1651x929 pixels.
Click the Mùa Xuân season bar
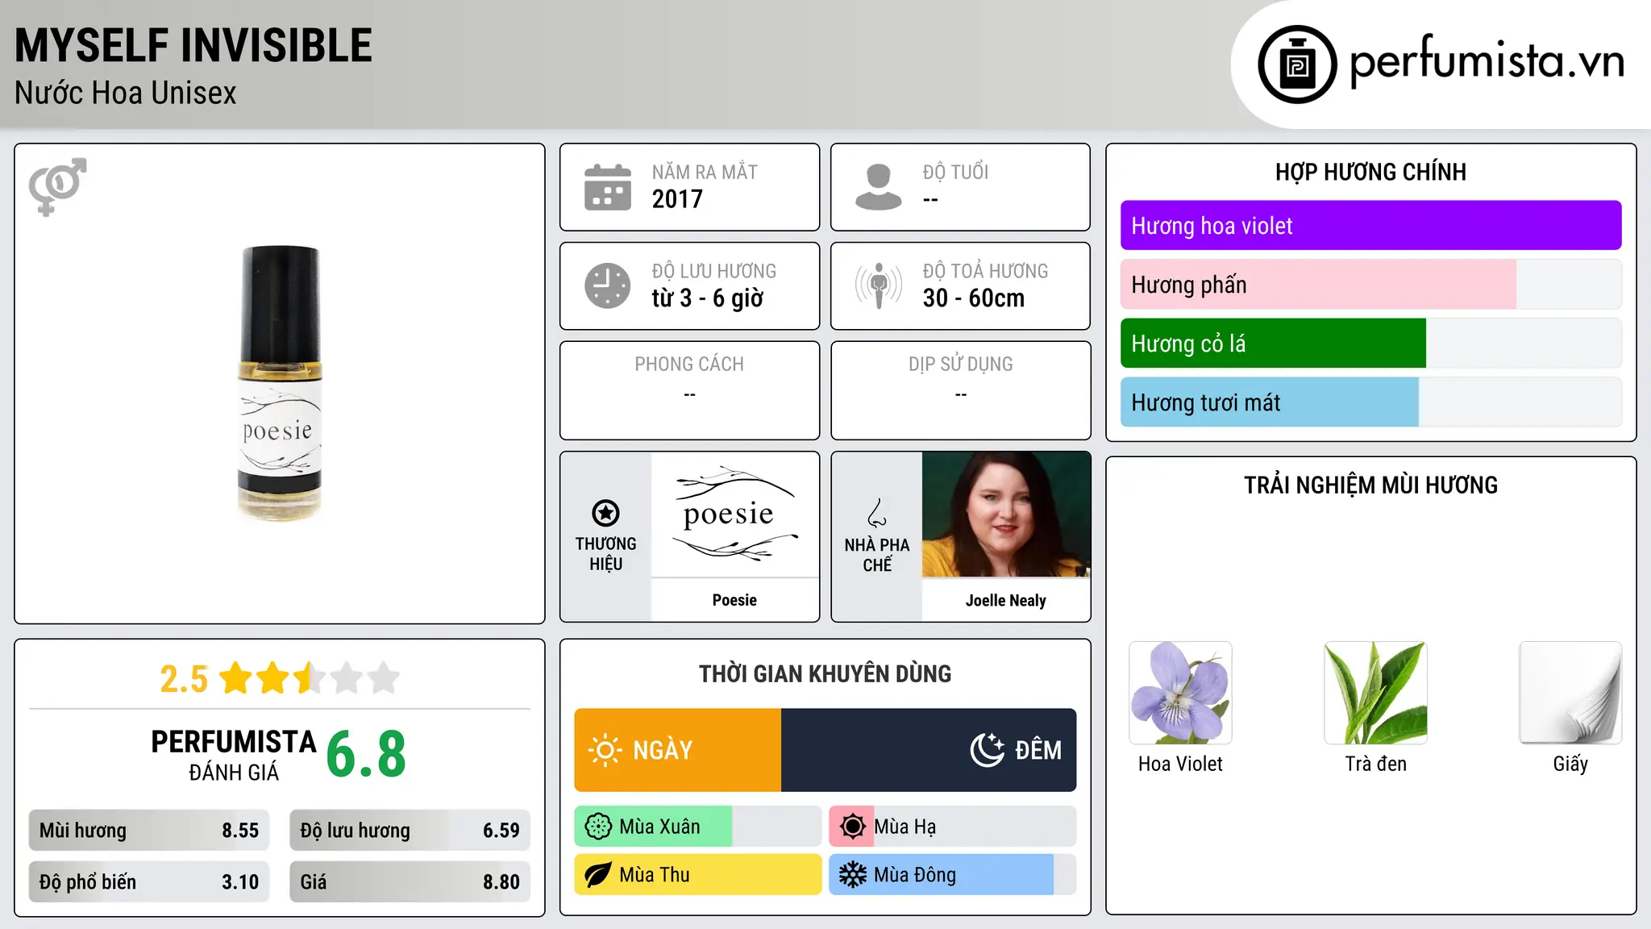(x=697, y=827)
